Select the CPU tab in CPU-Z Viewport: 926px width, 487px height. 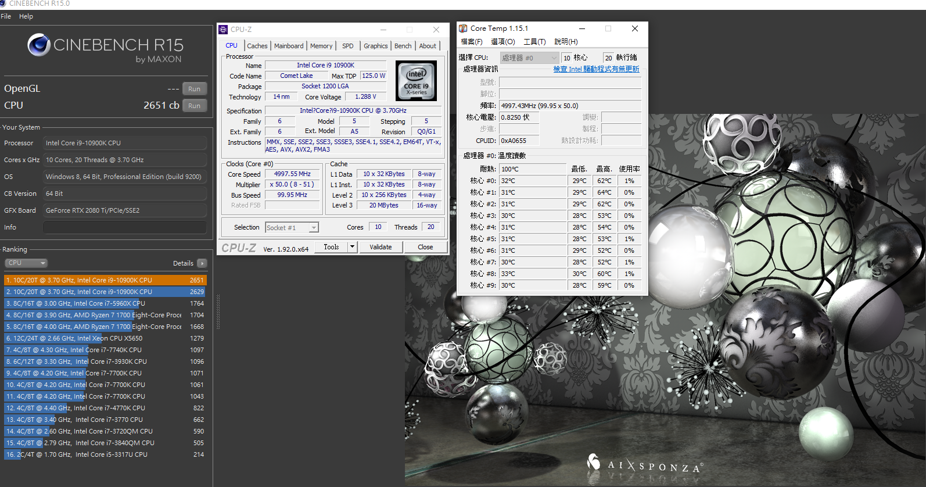pos(232,45)
